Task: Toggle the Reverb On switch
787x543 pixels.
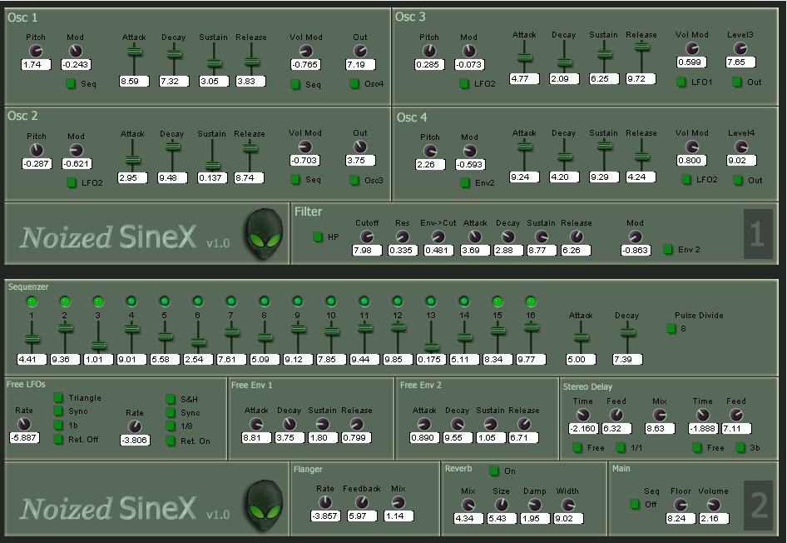Action: pos(494,471)
